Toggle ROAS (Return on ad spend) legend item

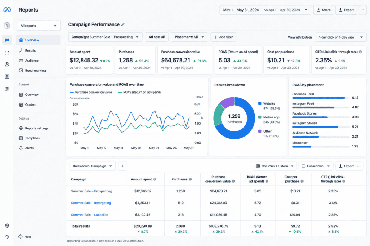pyautogui.click(x=139, y=92)
